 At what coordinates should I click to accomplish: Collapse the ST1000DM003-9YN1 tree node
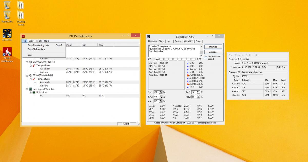pyautogui.click(x=27, y=75)
